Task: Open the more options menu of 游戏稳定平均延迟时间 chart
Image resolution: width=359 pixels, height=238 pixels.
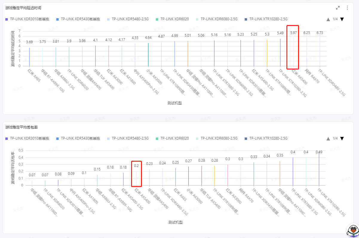Action: click(347, 8)
